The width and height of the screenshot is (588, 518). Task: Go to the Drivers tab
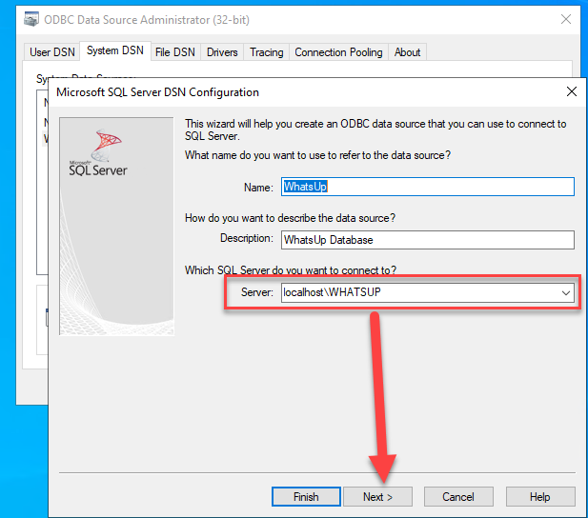pyautogui.click(x=222, y=52)
